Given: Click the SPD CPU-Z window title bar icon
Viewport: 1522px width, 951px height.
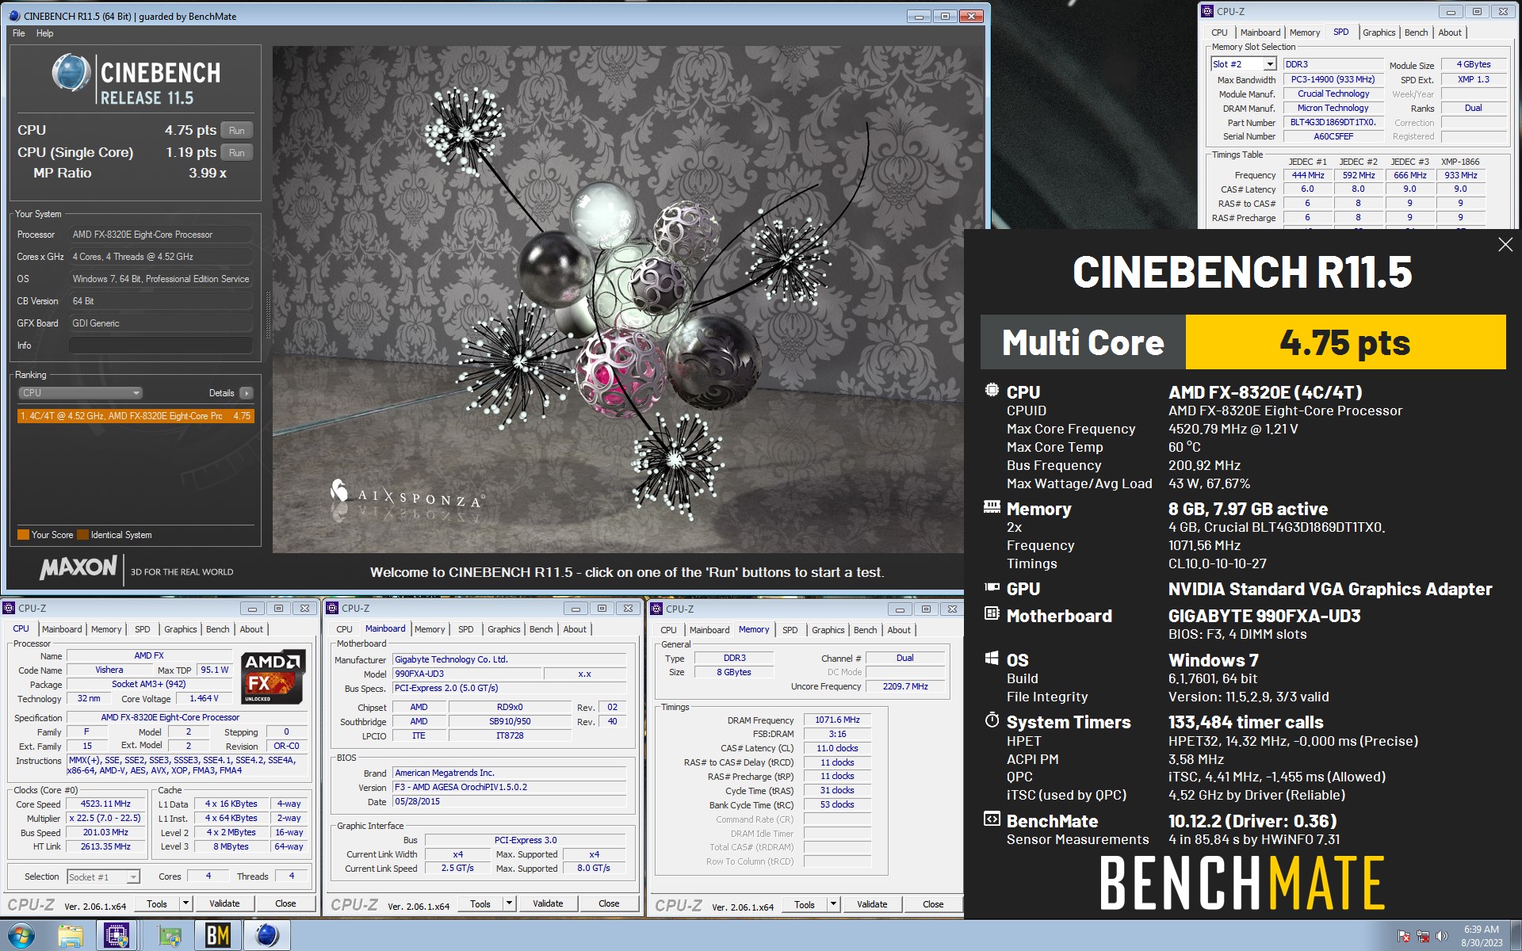Looking at the screenshot, I should point(1207,11).
